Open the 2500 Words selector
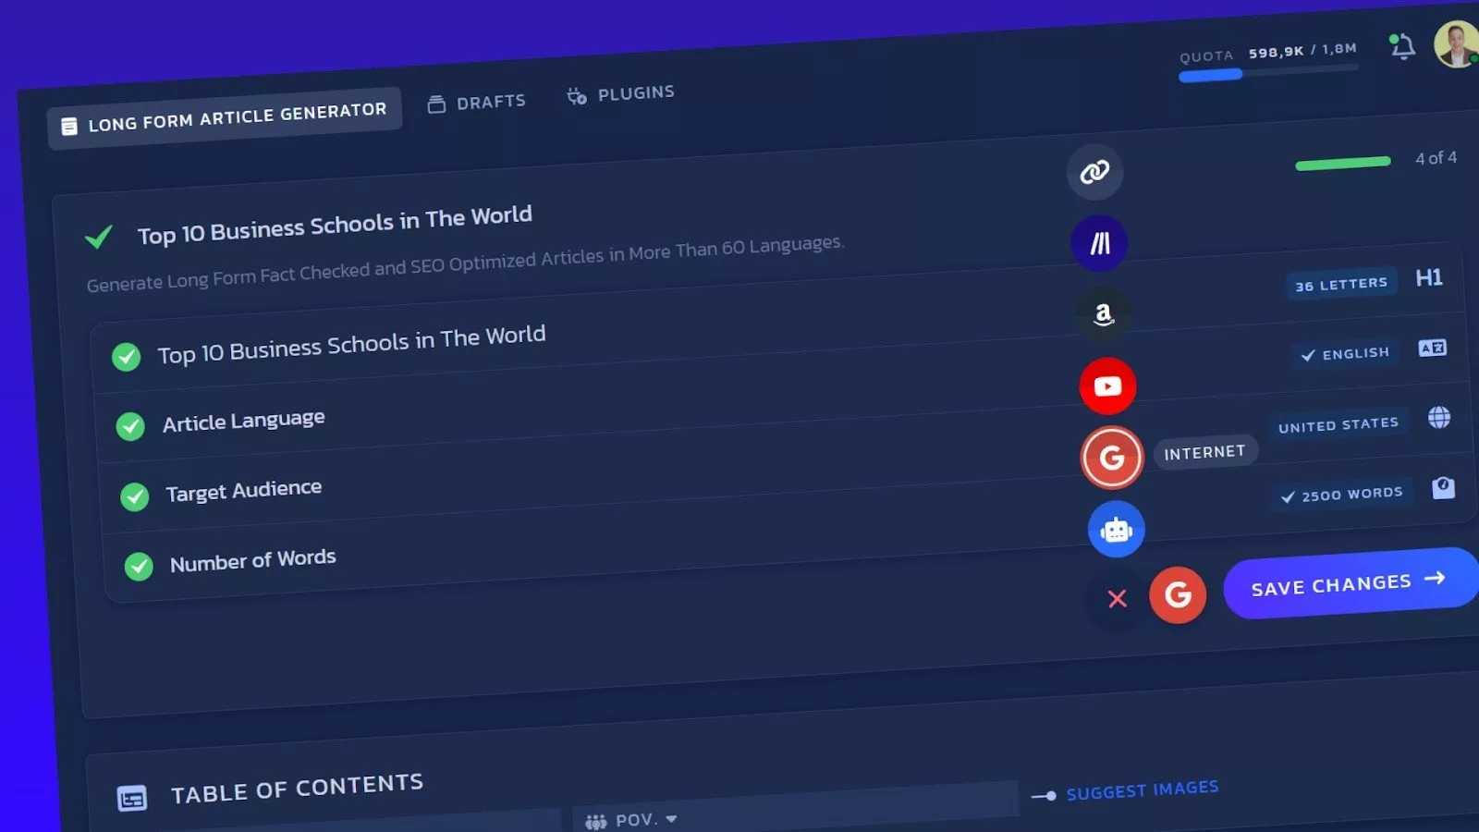Viewport: 1479px width, 832px height. (x=1341, y=495)
